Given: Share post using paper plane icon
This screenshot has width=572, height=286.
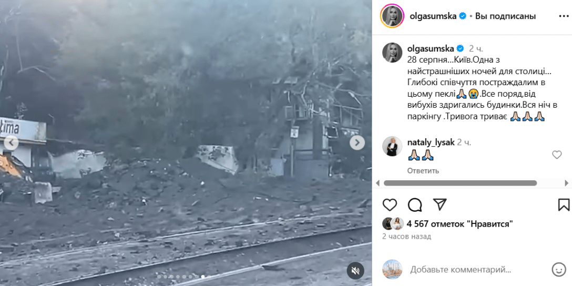Looking at the screenshot, I should [x=440, y=205].
